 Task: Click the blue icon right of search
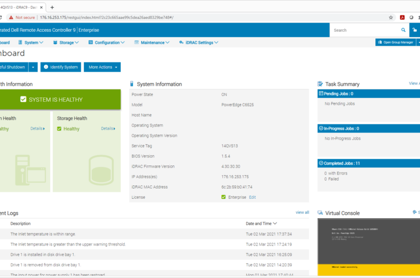click(415, 30)
